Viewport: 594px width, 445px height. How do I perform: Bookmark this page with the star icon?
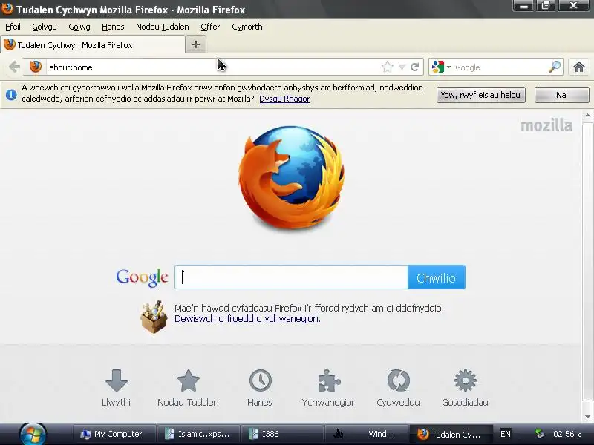coord(387,67)
